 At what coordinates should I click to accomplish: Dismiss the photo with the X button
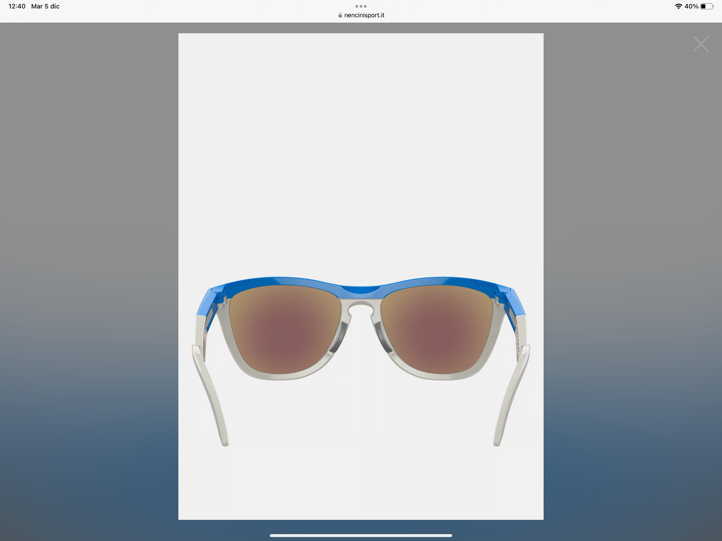tap(701, 44)
